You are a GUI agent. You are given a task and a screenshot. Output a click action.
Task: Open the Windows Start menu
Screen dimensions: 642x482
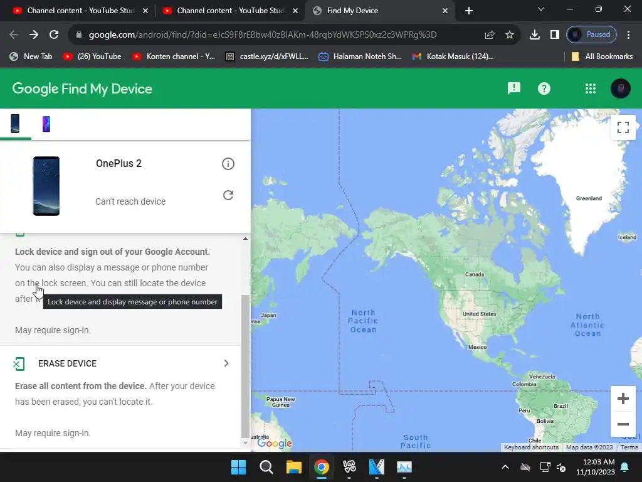238,467
